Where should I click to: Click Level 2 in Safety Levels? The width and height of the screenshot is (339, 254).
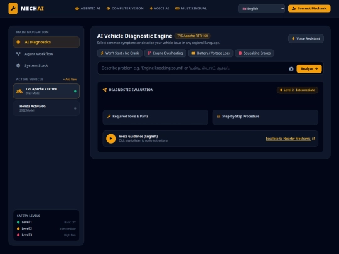pos(46,228)
